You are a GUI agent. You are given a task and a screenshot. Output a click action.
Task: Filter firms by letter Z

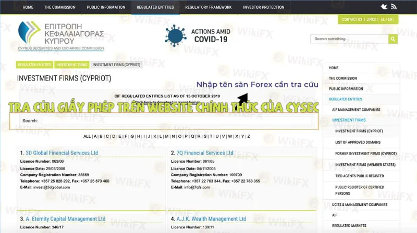pyautogui.click(x=249, y=136)
